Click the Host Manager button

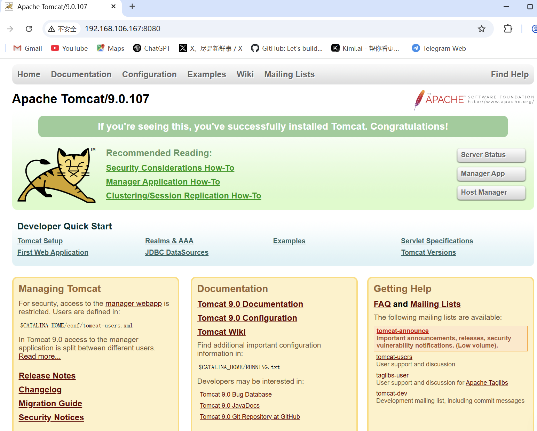491,193
